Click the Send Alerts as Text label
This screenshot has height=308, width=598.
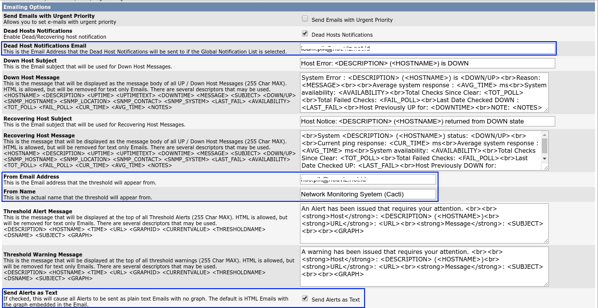tap(337, 298)
